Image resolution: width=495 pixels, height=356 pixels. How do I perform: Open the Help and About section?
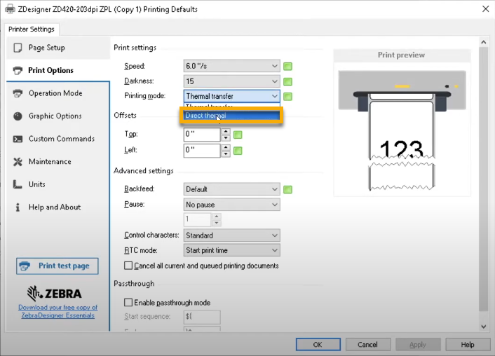point(58,207)
